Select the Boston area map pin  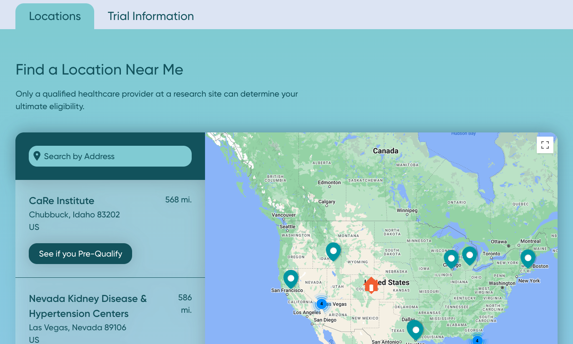pos(528,259)
